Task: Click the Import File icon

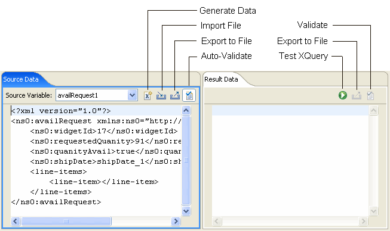Action: tap(161, 96)
